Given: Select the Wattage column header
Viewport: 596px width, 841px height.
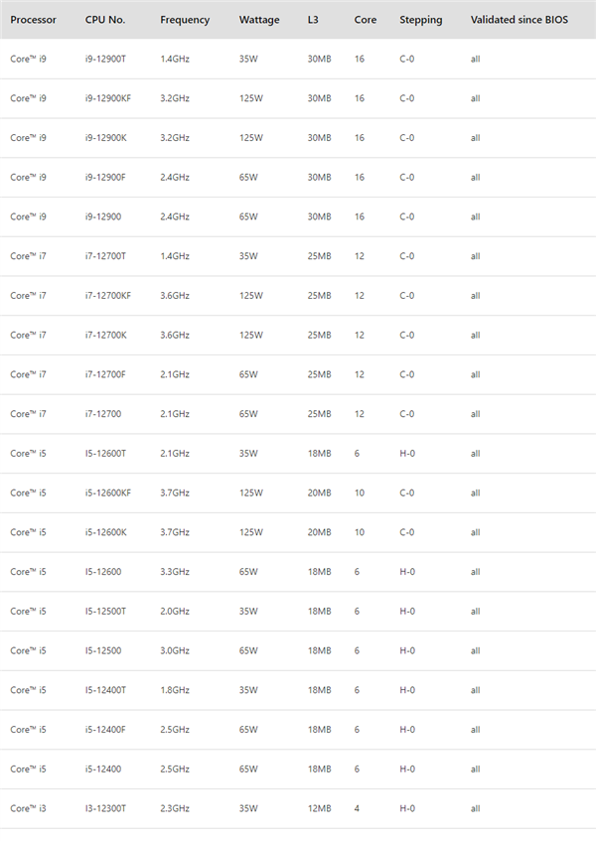Looking at the screenshot, I should (x=259, y=20).
